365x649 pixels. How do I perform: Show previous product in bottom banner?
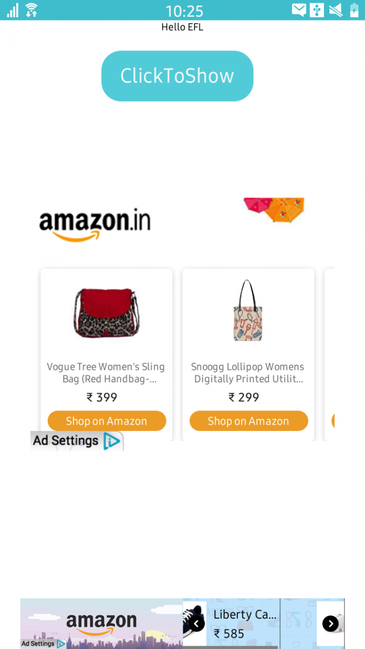[197, 624]
